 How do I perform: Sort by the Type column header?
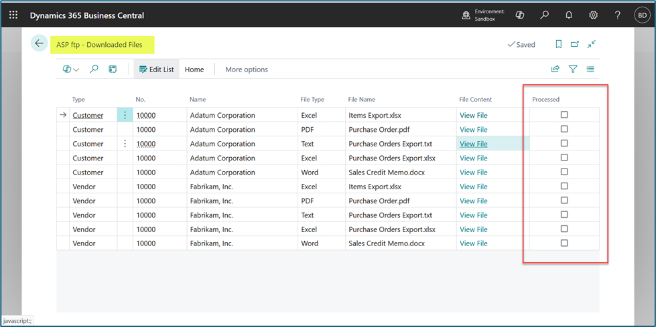coord(78,100)
